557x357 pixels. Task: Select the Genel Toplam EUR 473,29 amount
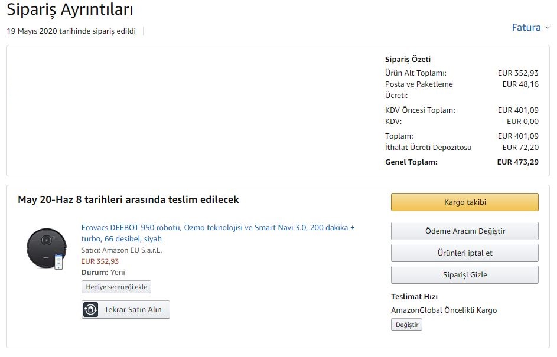click(x=517, y=162)
